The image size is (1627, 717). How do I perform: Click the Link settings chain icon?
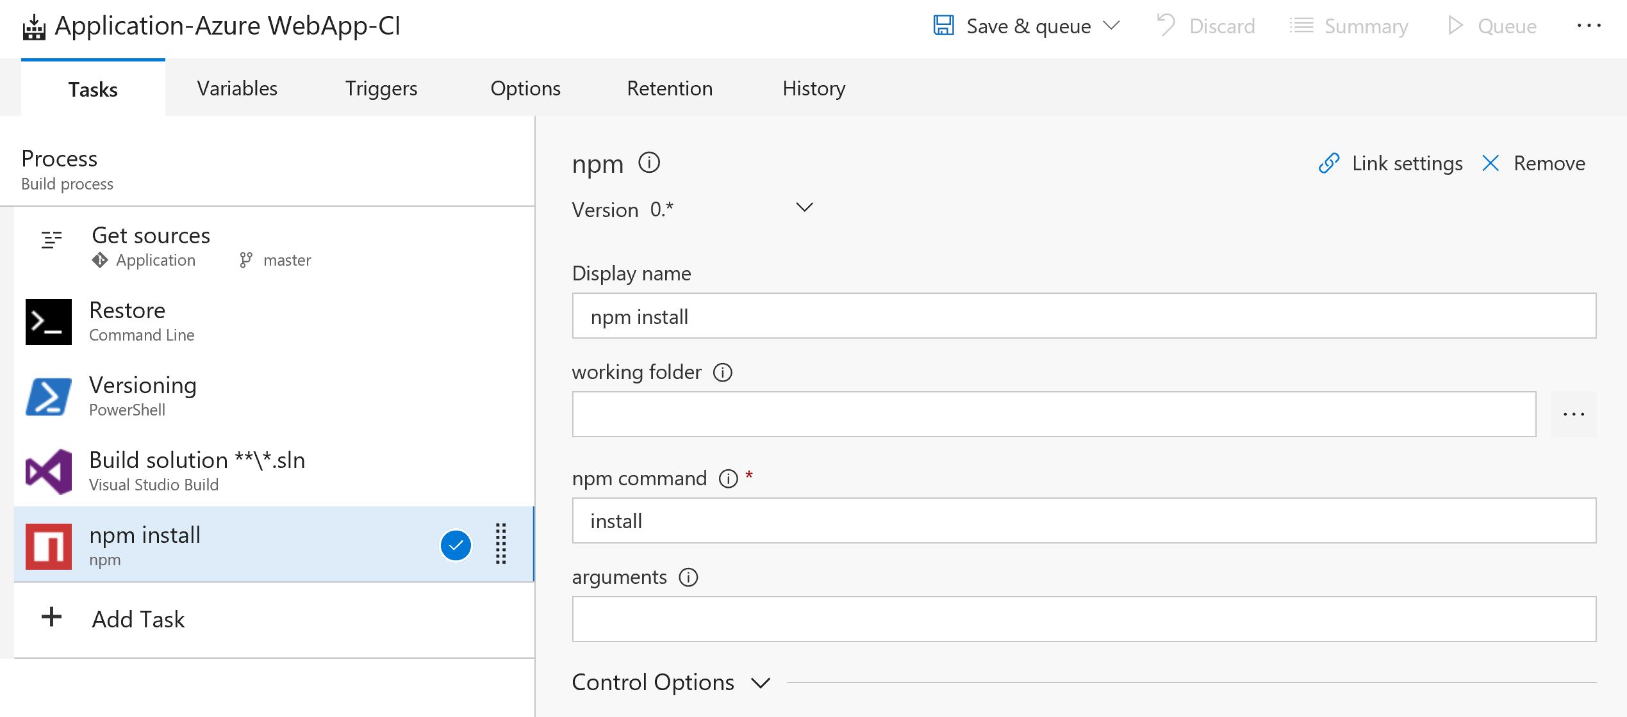click(x=1329, y=163)
